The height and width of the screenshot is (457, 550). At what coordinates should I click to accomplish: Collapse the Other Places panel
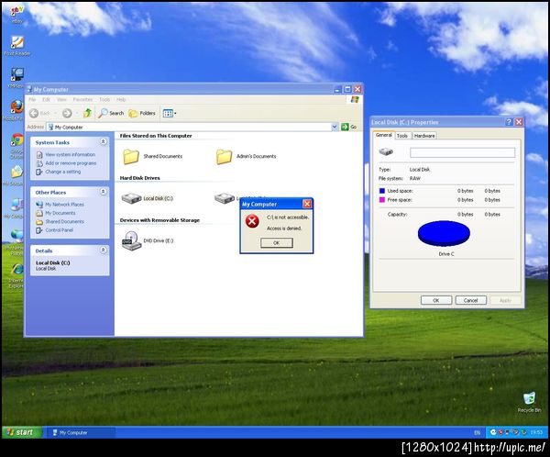coord(103,192)
